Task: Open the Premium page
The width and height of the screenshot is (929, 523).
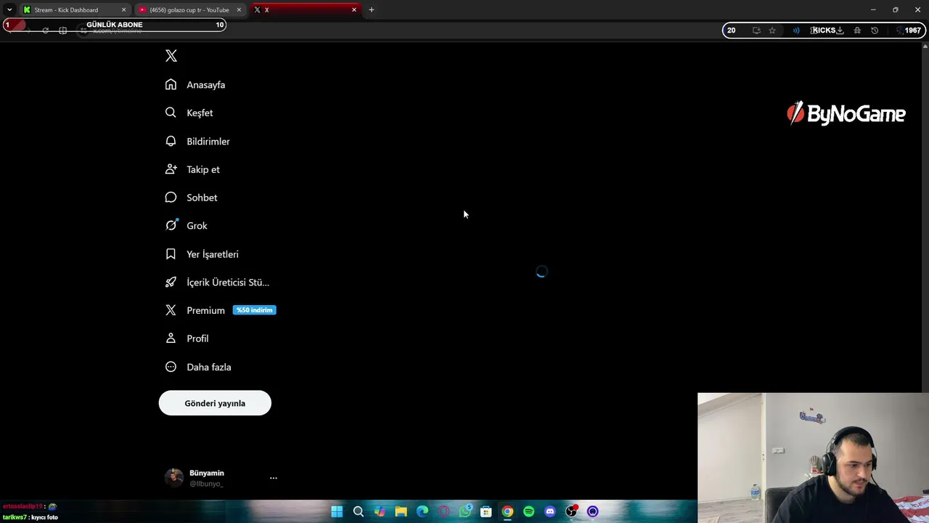Action: (220, 310)
